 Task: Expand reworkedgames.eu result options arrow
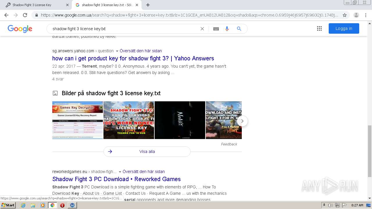120,172
